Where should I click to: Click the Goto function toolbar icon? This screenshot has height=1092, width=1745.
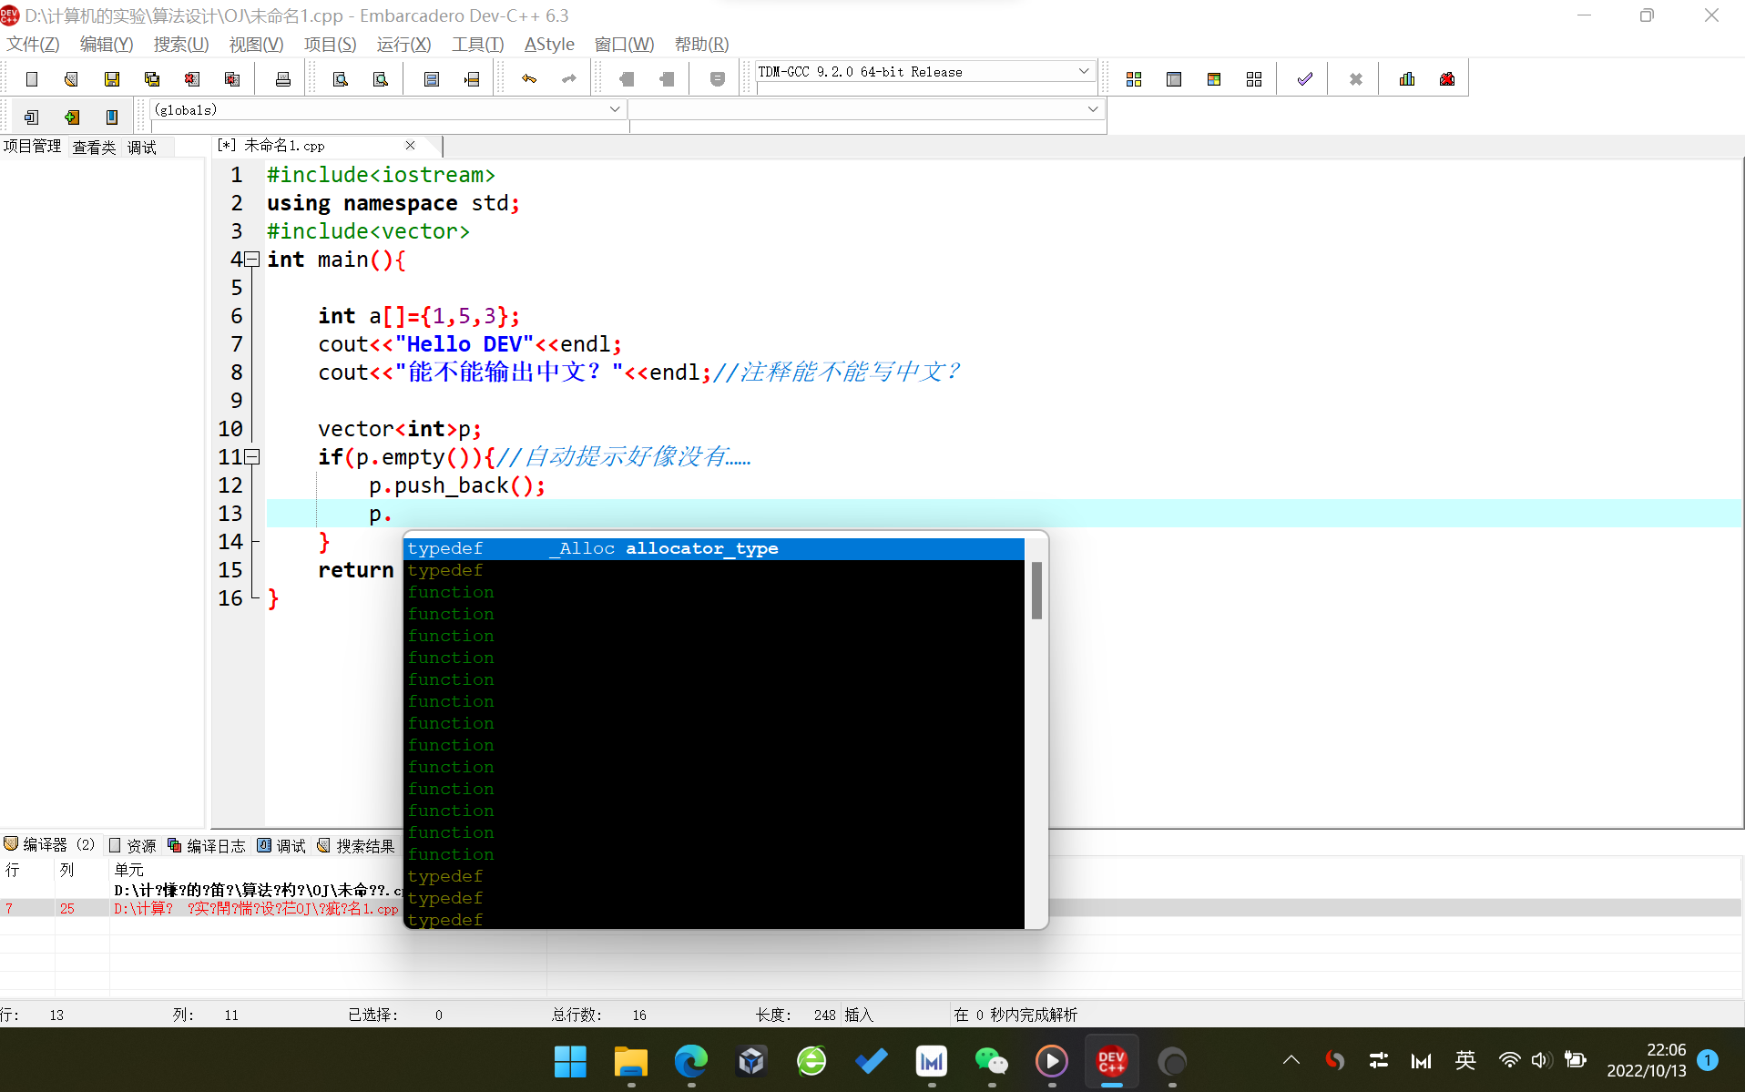[432, 79]
